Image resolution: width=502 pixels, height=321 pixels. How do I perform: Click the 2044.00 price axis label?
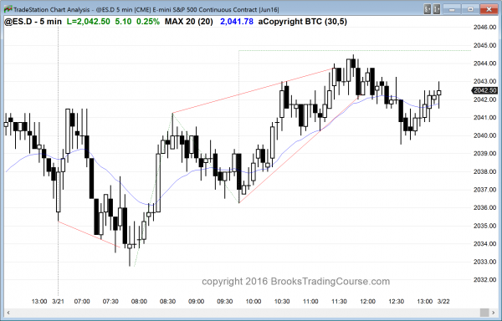[x=484, y=64]
